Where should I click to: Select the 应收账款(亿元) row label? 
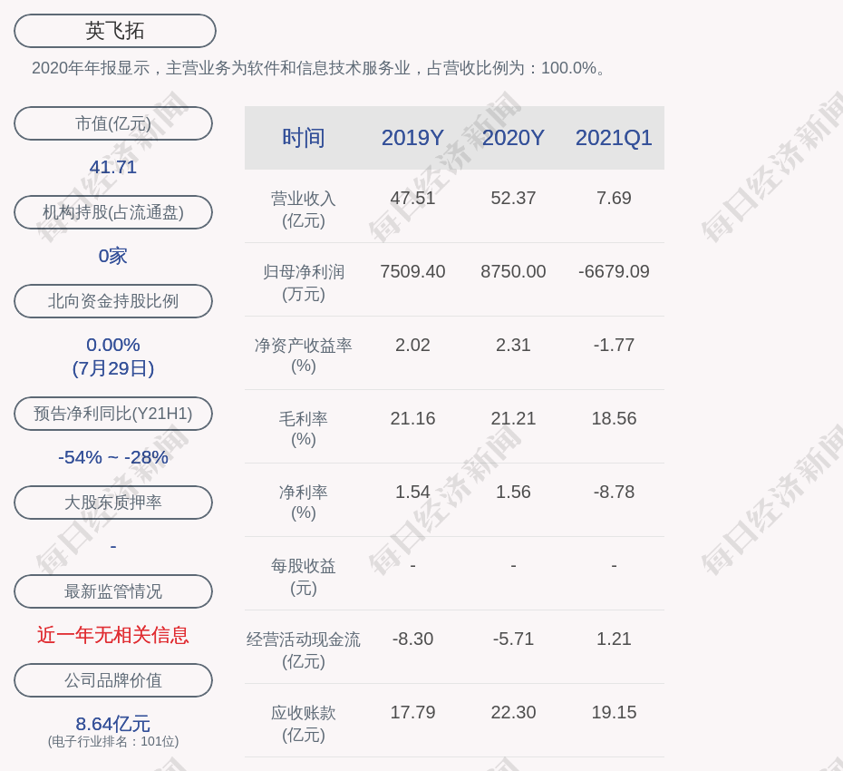[304, 724]
